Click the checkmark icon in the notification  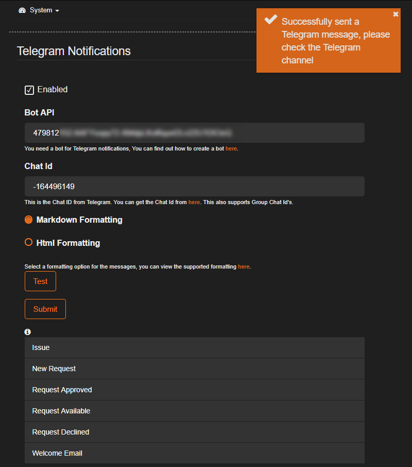pos(271,20)
